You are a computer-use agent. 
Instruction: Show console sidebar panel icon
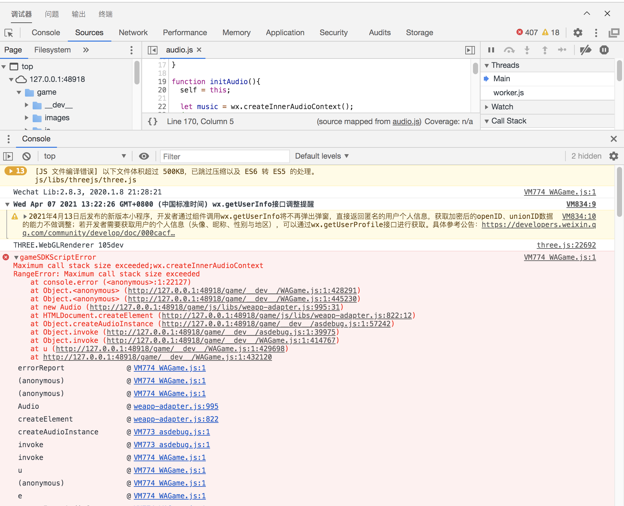8,156
